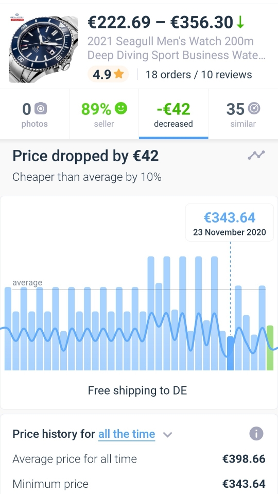The image size is (278, 494).
Task: Select the highlighted 23 November 2020 bar
Action: 231,353
